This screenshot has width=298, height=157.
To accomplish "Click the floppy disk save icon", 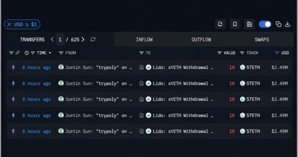I will click(249, 24).
